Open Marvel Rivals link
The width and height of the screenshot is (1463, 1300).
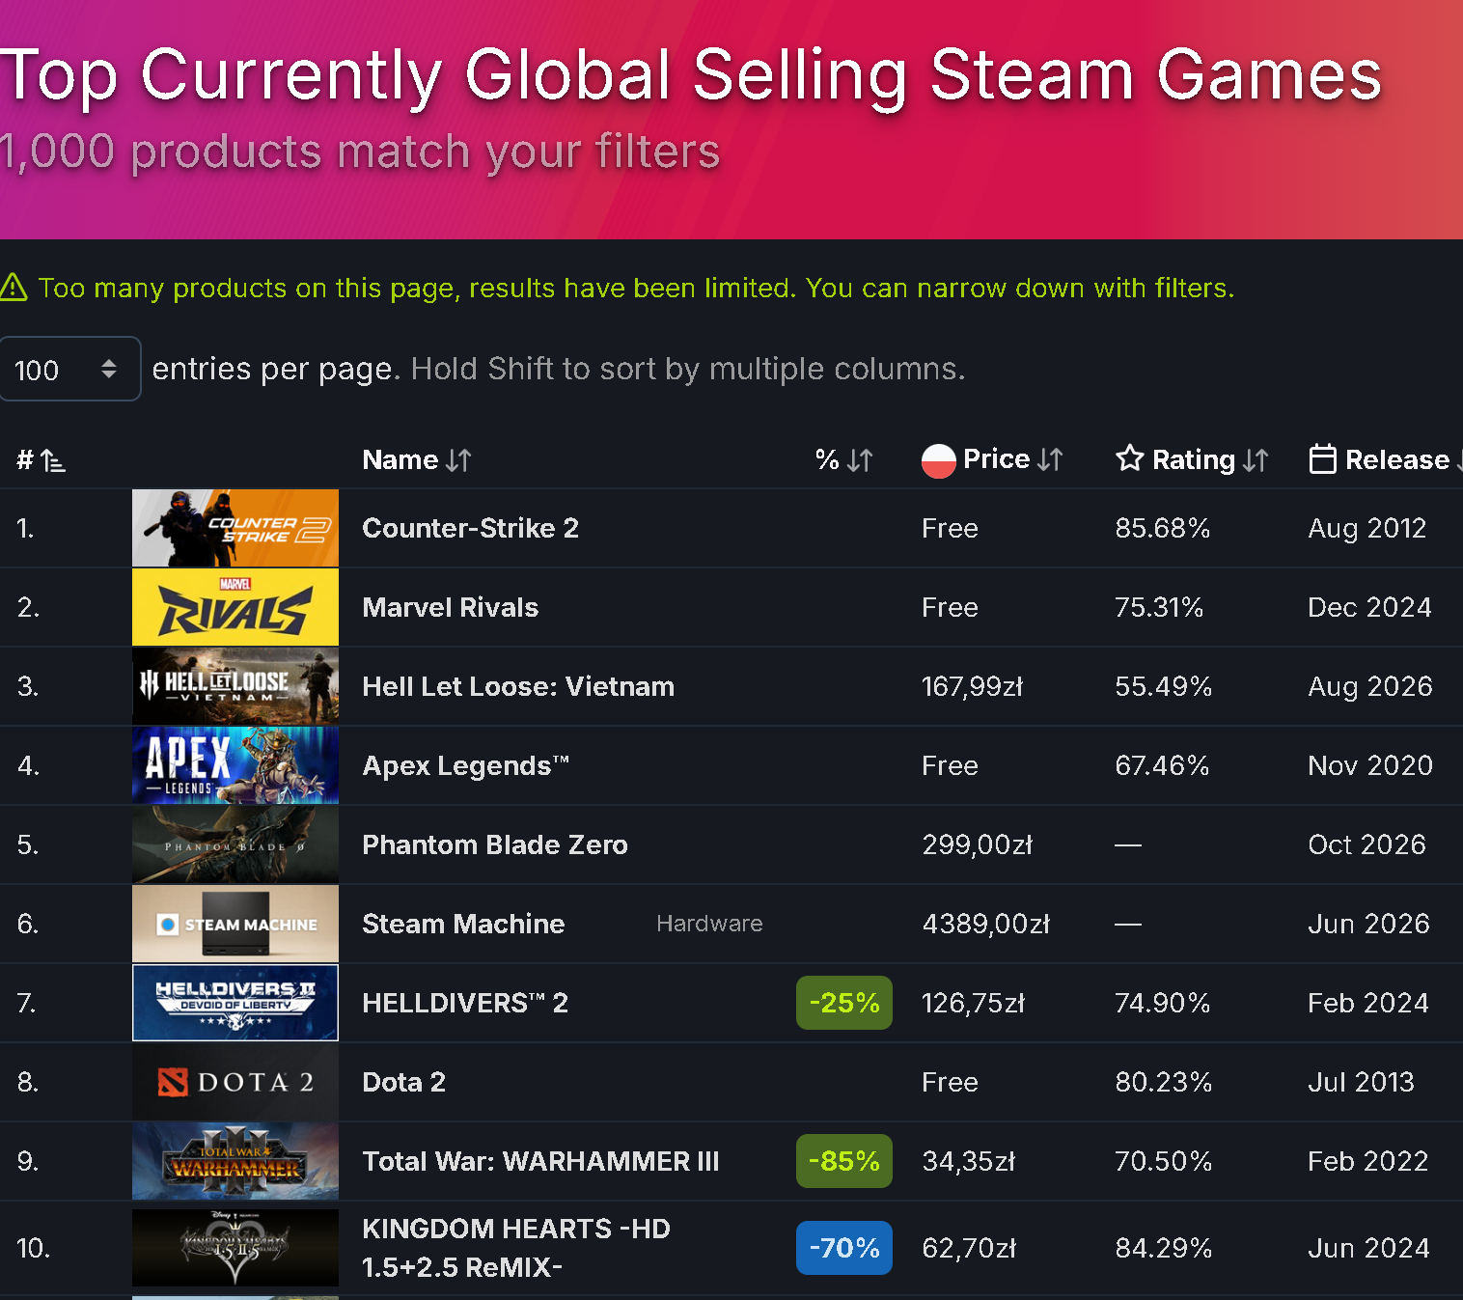pos(450,607)
